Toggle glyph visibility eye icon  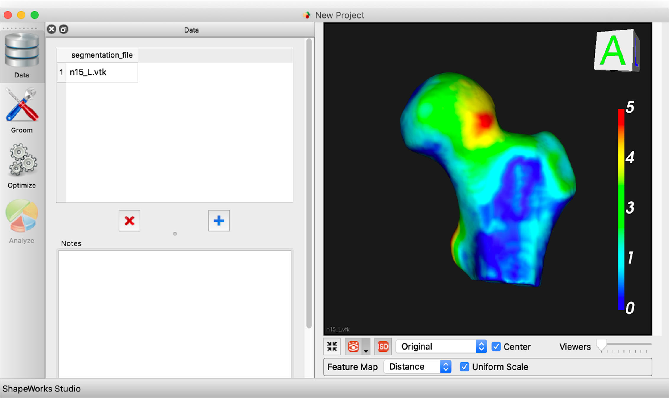point(353,346)
